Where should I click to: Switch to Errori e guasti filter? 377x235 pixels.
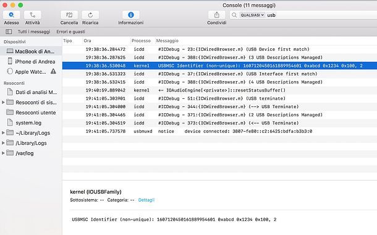(70, 32)
